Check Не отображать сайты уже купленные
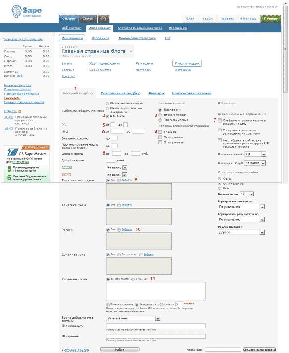 220,140
